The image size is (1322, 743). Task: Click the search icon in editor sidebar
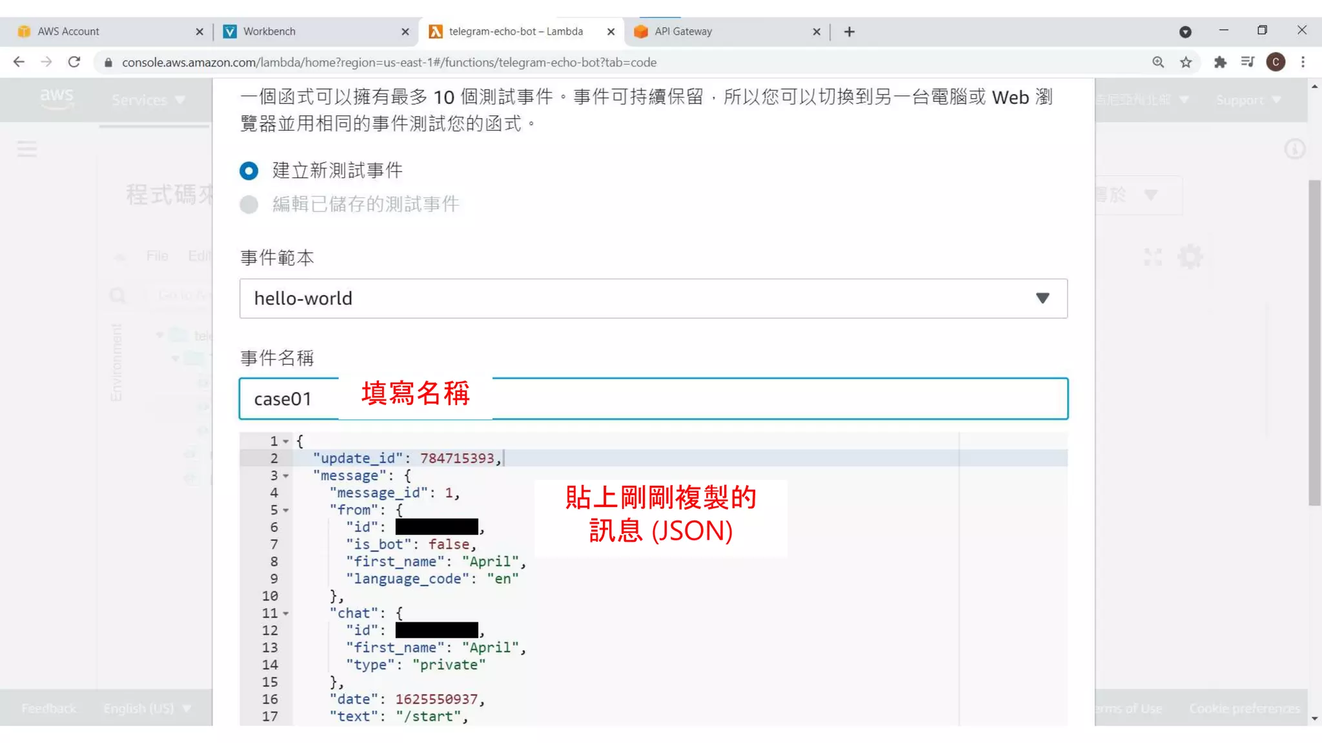[x=117, y=296]
